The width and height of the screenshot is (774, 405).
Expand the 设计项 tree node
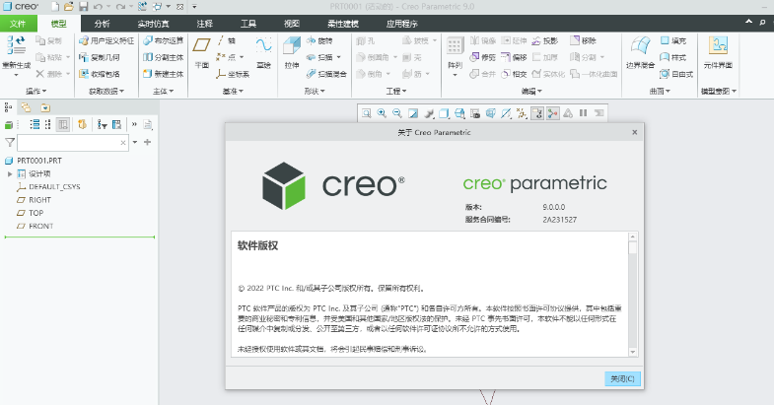pyautogui.click(x=10, y=172)
